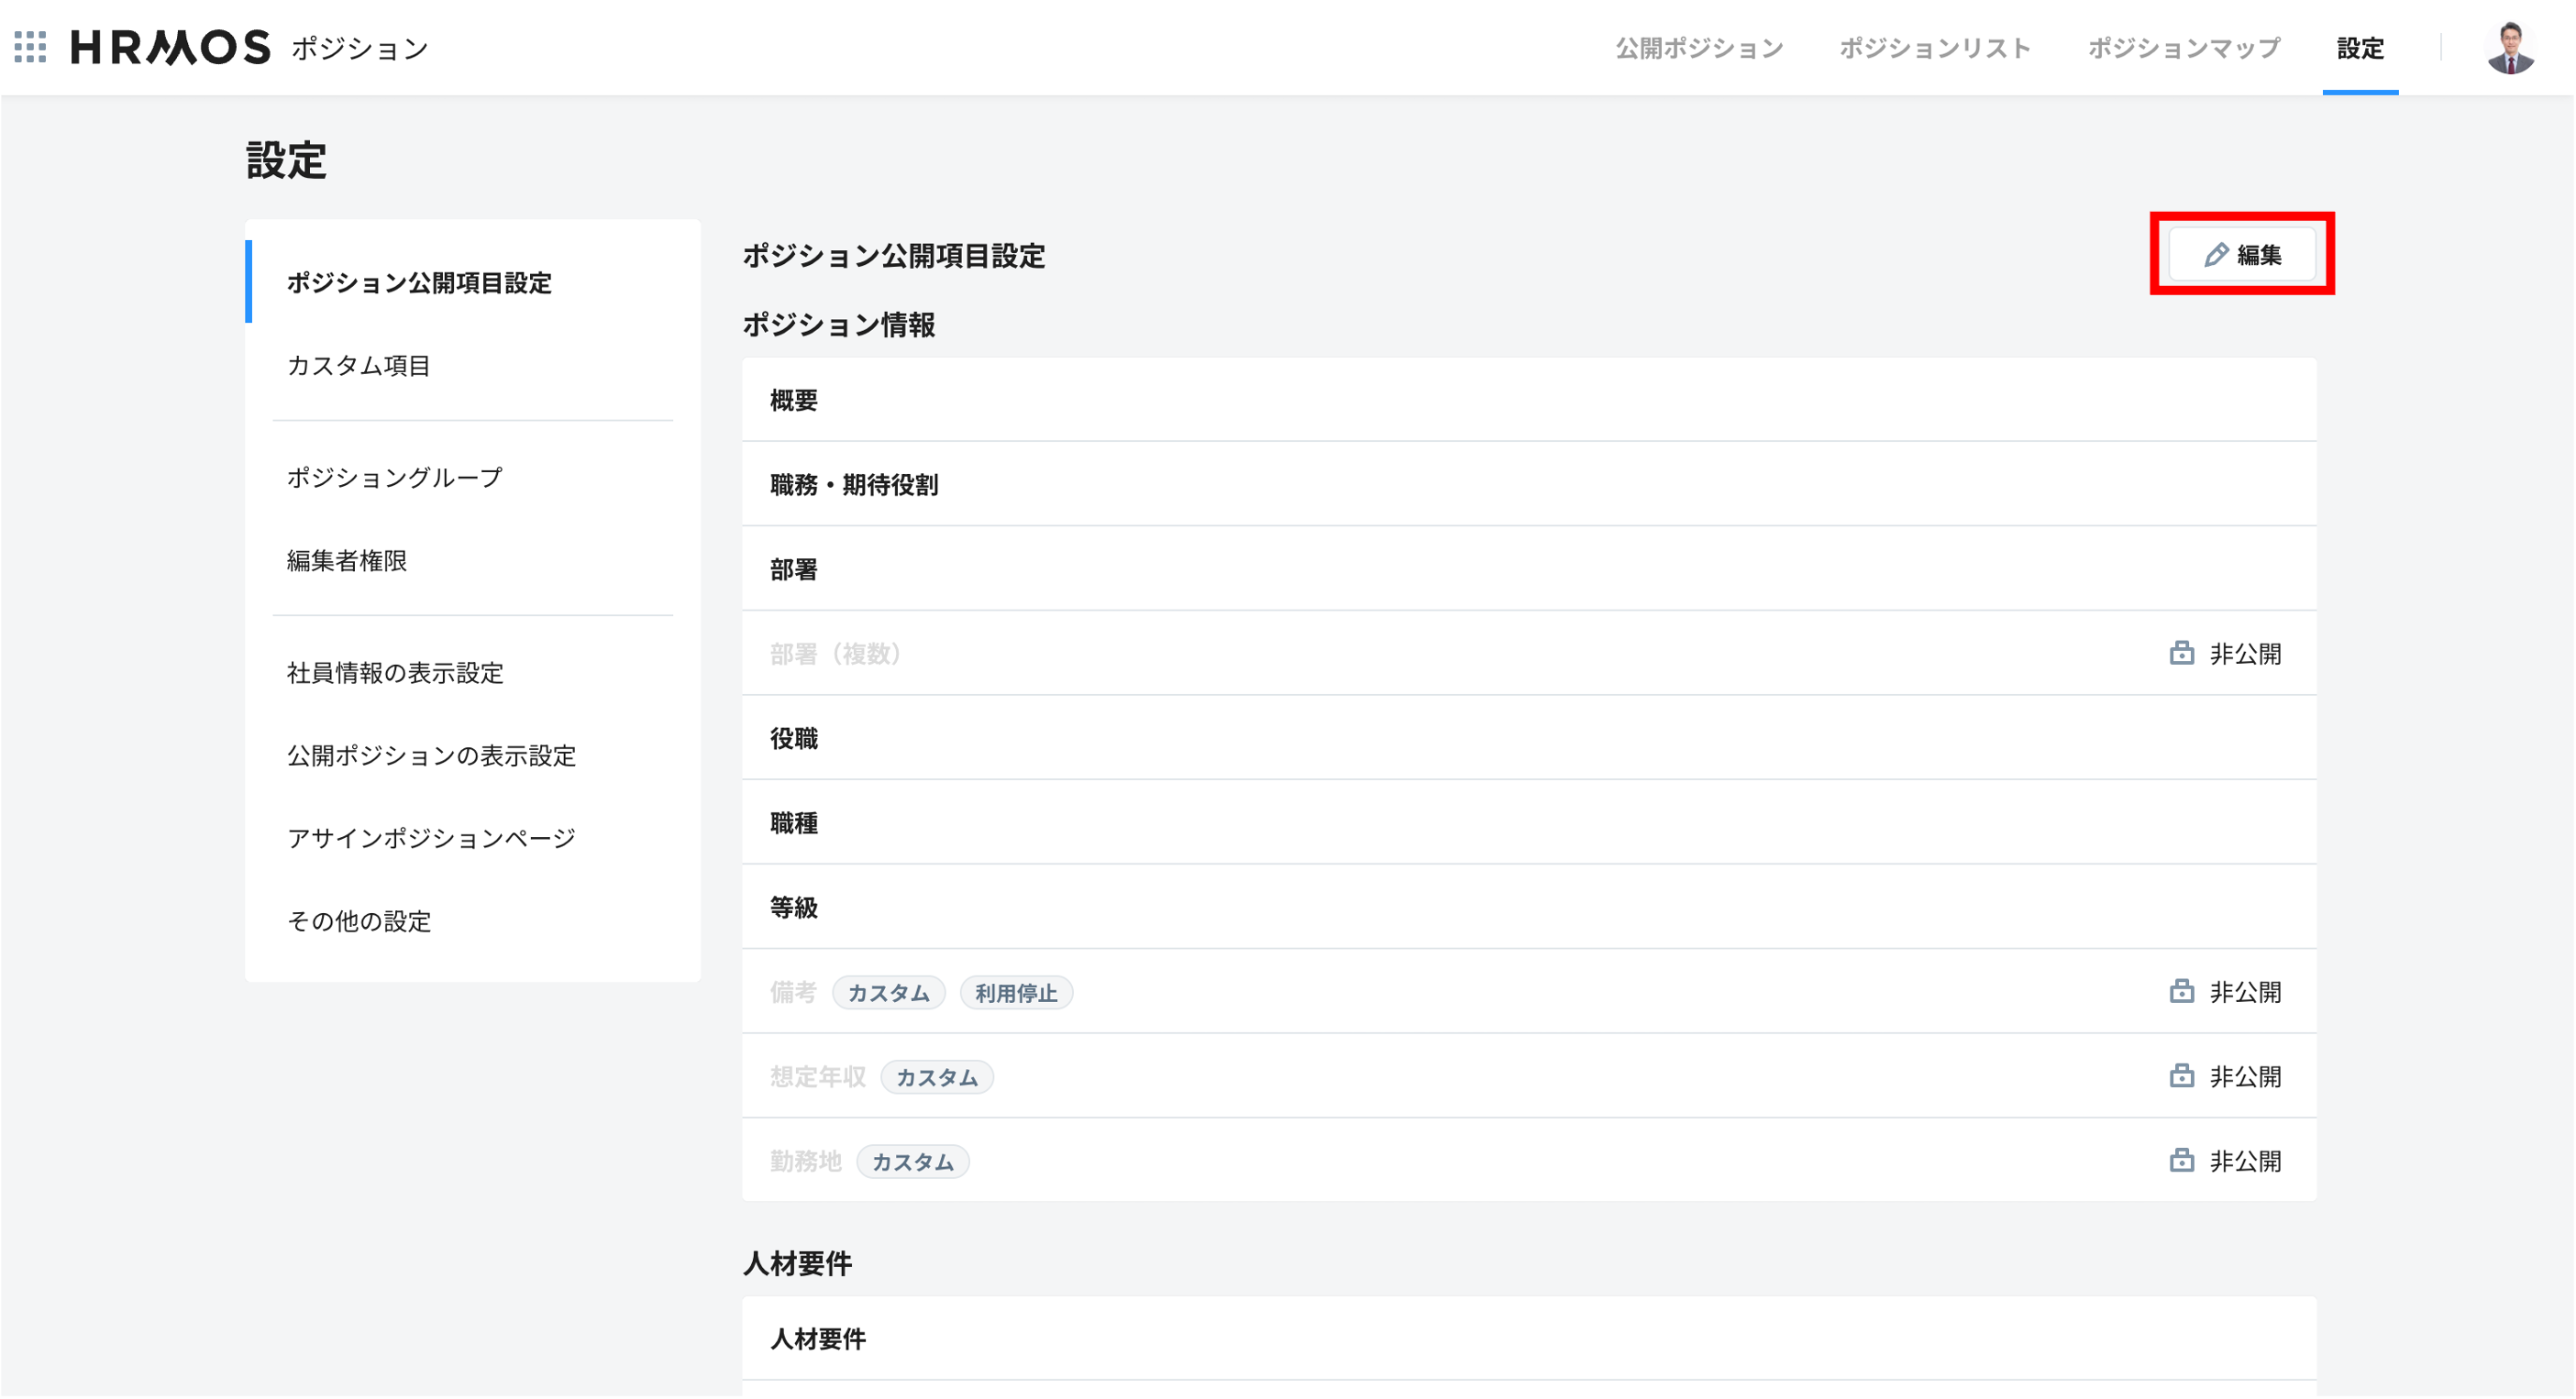The height and width of the screenshot is (1399, 2576).
Task: Click the 設定 page title
Action: [x=286, y=160]
